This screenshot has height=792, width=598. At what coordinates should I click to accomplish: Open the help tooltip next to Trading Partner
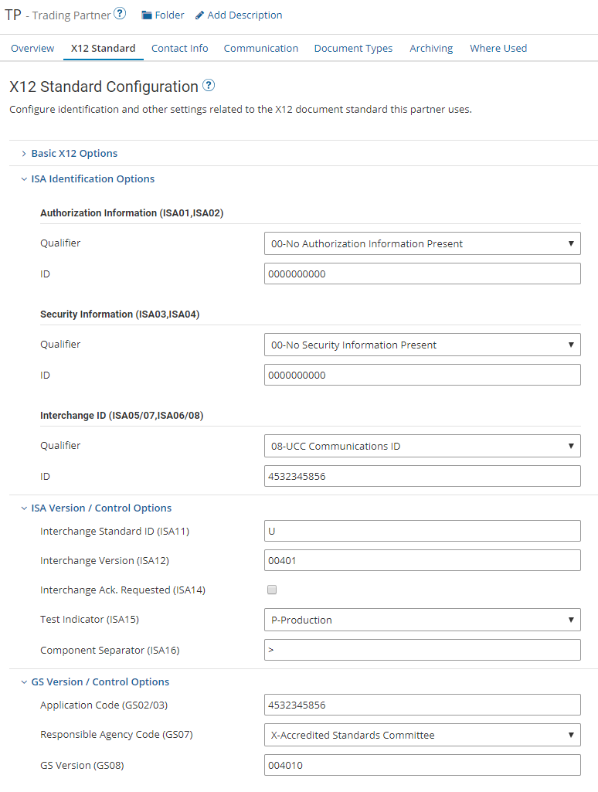click(120, 12)
